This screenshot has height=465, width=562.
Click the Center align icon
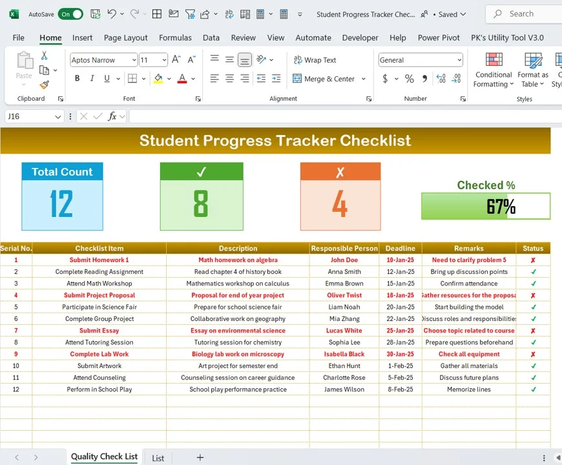229,78
